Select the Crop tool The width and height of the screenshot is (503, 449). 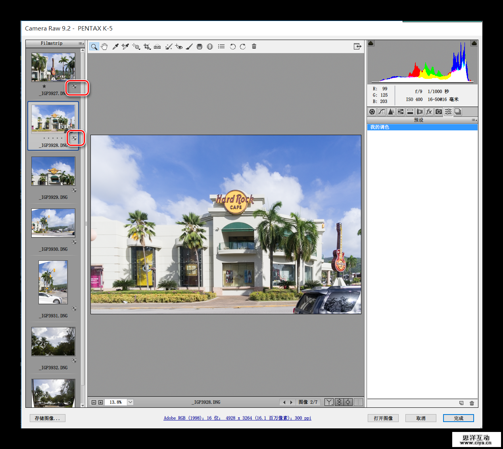[x=147, y=47]
